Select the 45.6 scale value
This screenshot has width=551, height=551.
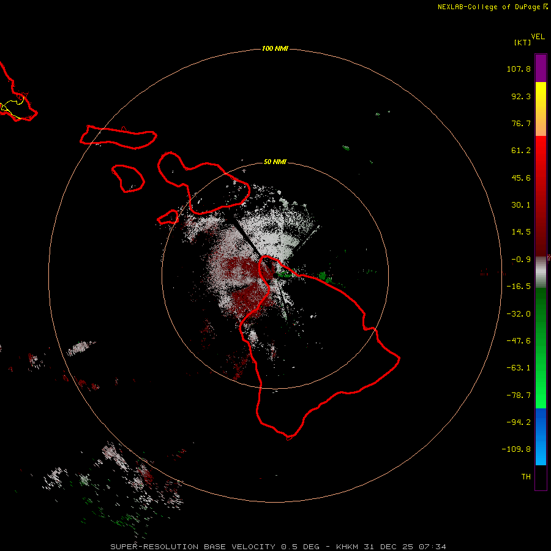pos(521,178)
